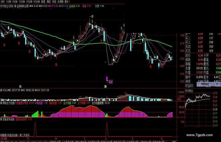The width and height of the screenshot is (221, 142).
Task: Click the 涨幅 1.61% value
Action: coord(199,64)
